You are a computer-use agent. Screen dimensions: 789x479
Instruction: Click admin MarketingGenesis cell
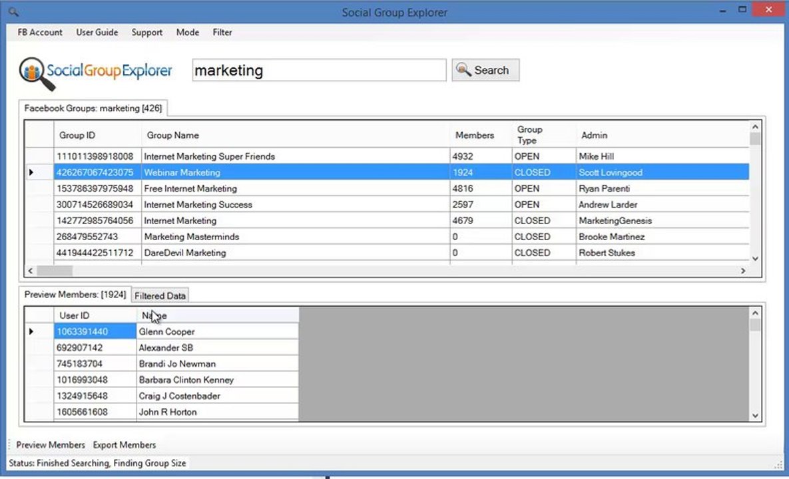(x=662, y=221)
